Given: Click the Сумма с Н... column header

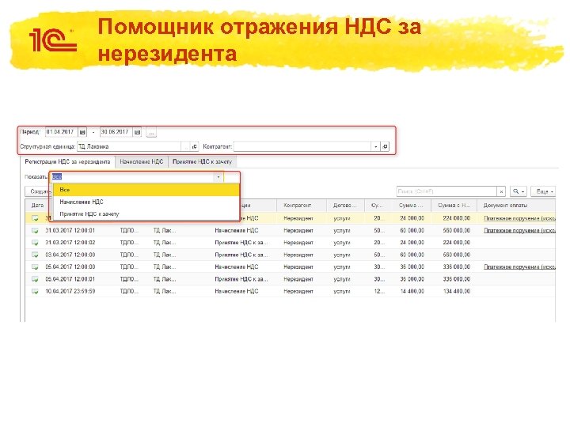Looking at the screenshot, I should (x=454, y=205).
